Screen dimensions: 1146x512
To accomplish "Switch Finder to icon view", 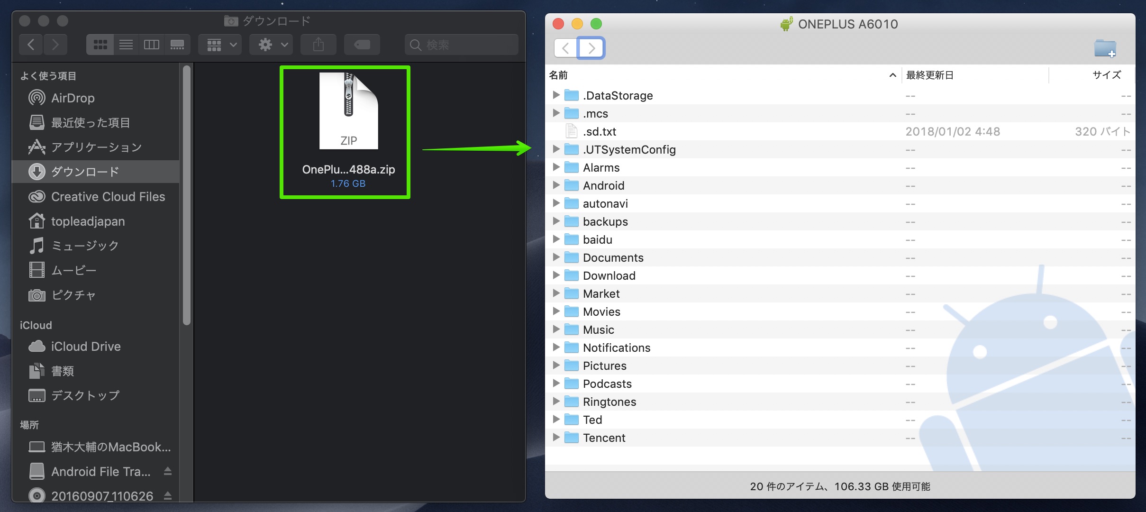I will pyautogui.click(x=100, y=45).
